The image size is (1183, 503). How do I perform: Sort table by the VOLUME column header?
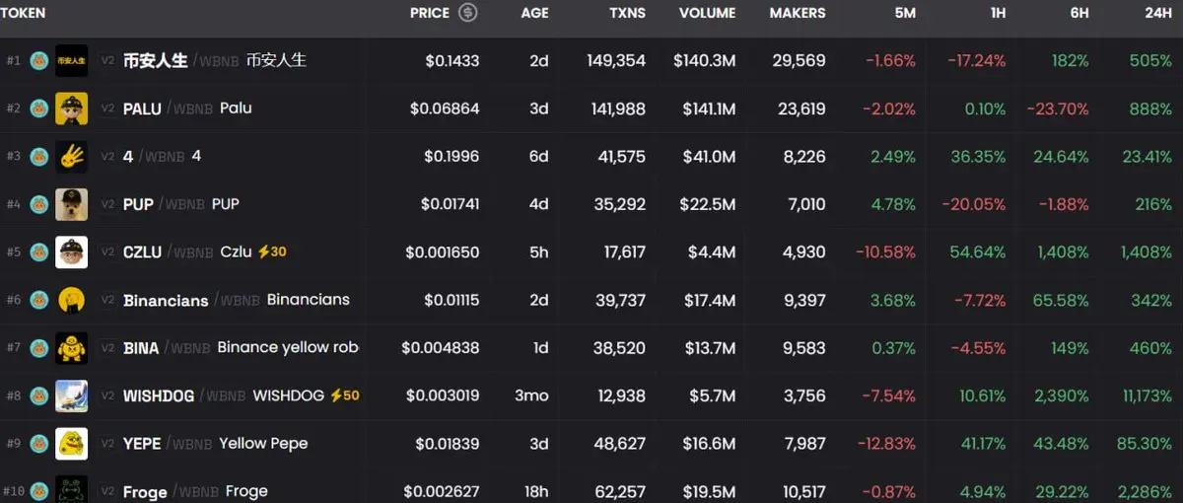point(707,13)
